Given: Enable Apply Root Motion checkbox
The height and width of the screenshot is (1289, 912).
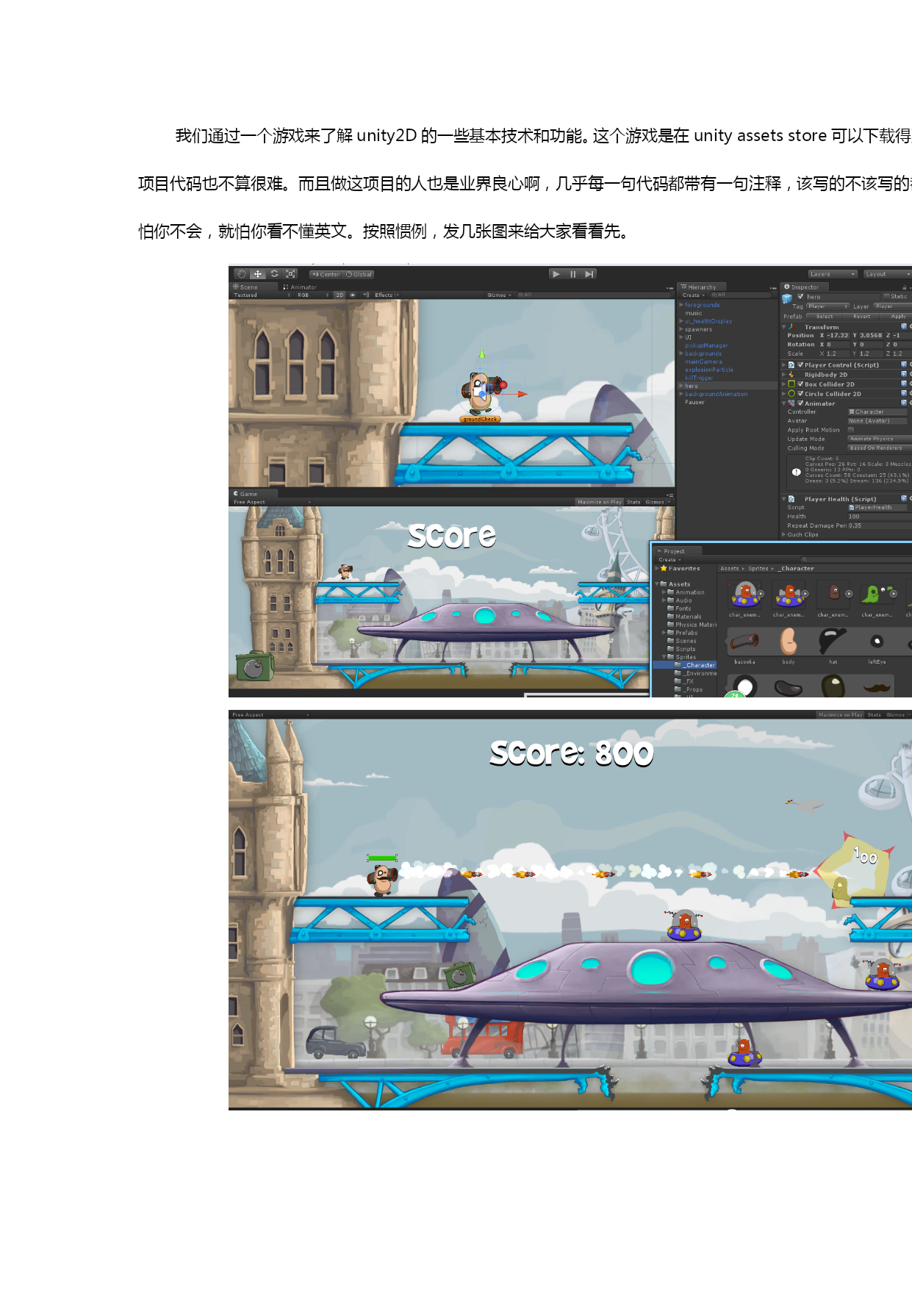Looking at the screenshot, I should [851, 430].
